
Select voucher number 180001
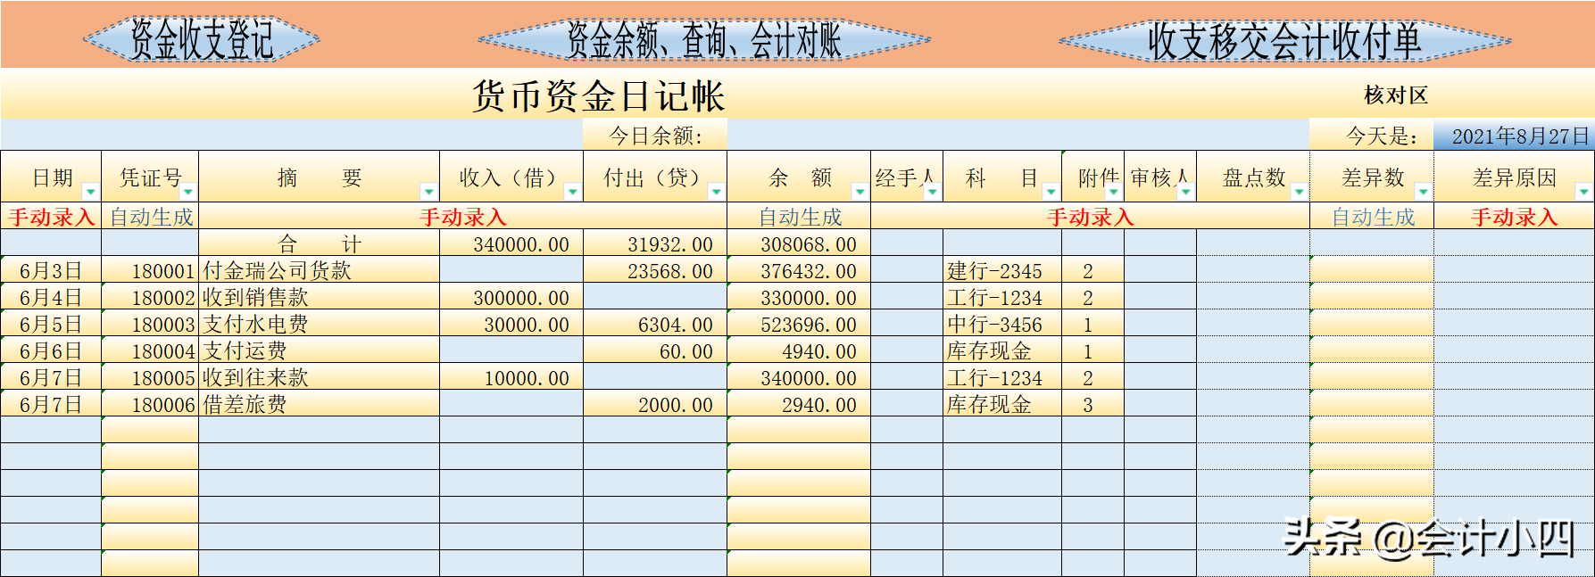(x=150, y=270)
